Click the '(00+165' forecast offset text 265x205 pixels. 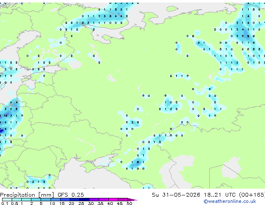252,195
